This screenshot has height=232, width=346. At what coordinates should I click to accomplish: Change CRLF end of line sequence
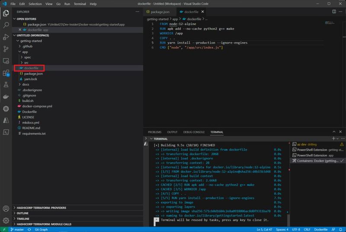[307, 229]
